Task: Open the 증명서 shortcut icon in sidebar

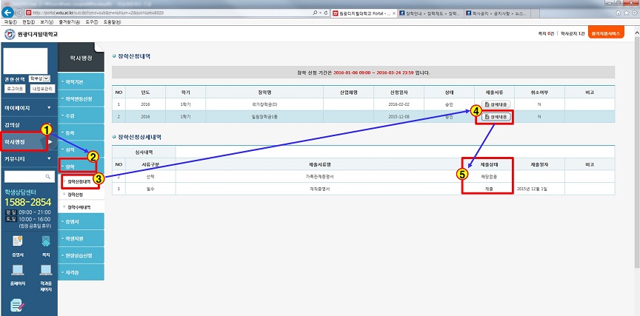Action: pyautogui.click(x=17, y=243)
